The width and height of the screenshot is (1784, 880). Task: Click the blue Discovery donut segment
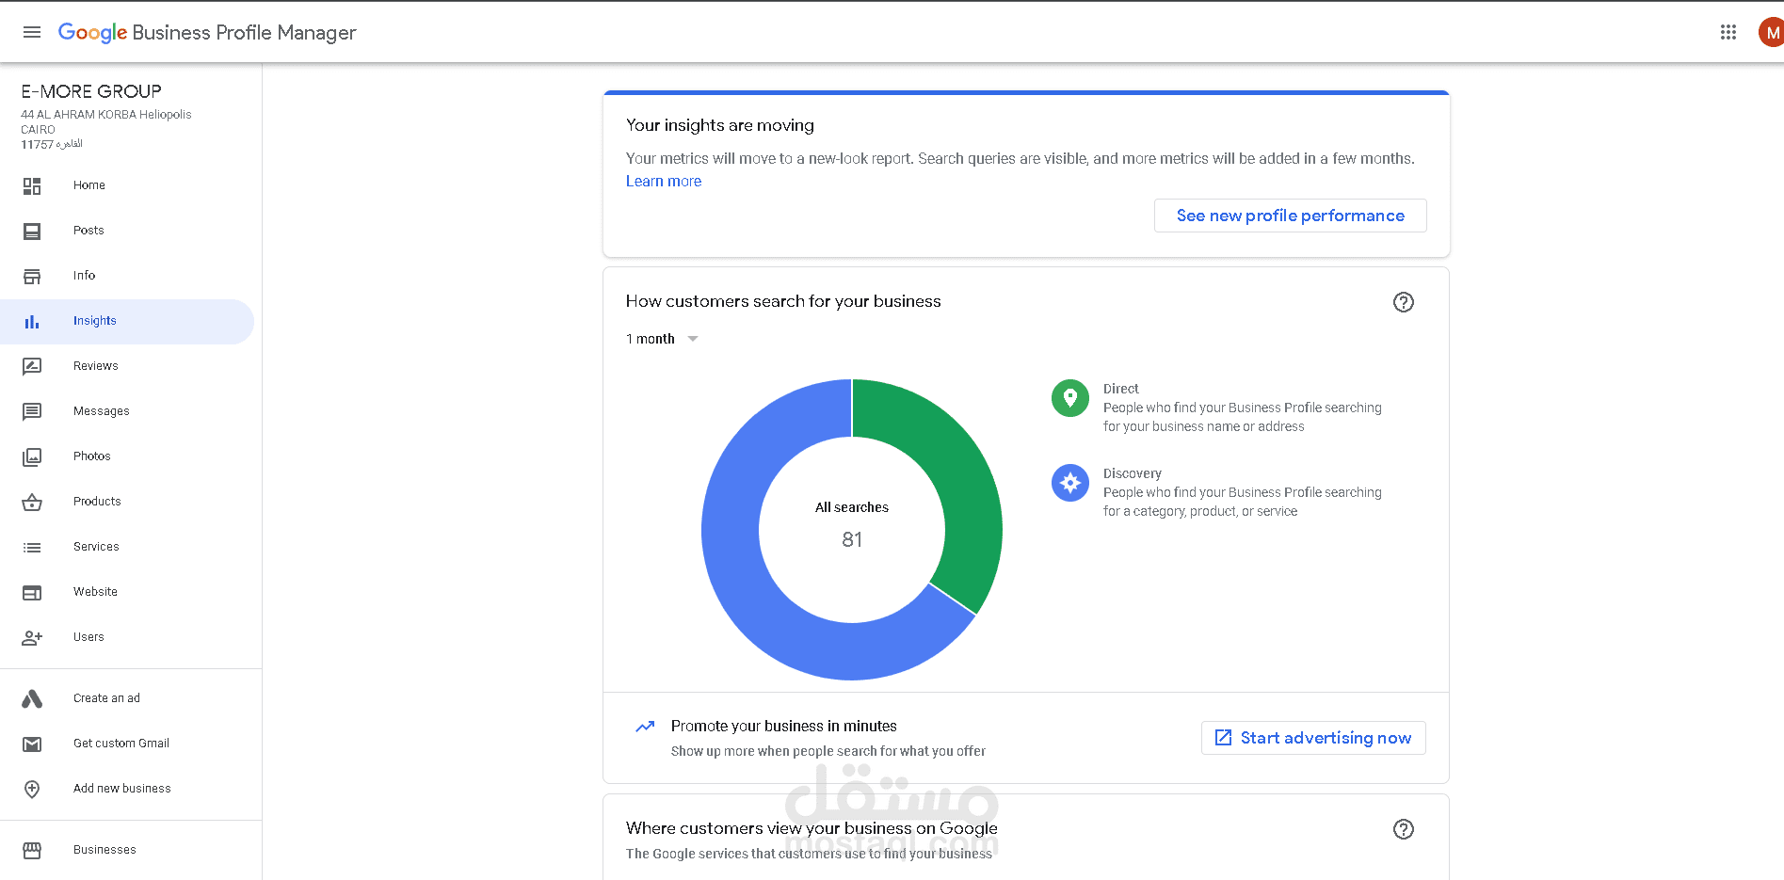[x=753, y=584]
